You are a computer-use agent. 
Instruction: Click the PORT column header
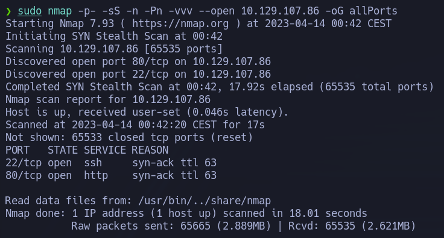point(17,150)
